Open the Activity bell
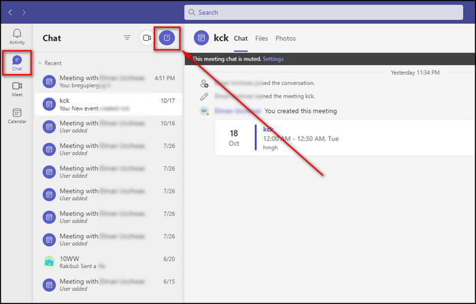 [x=17, y=37]
